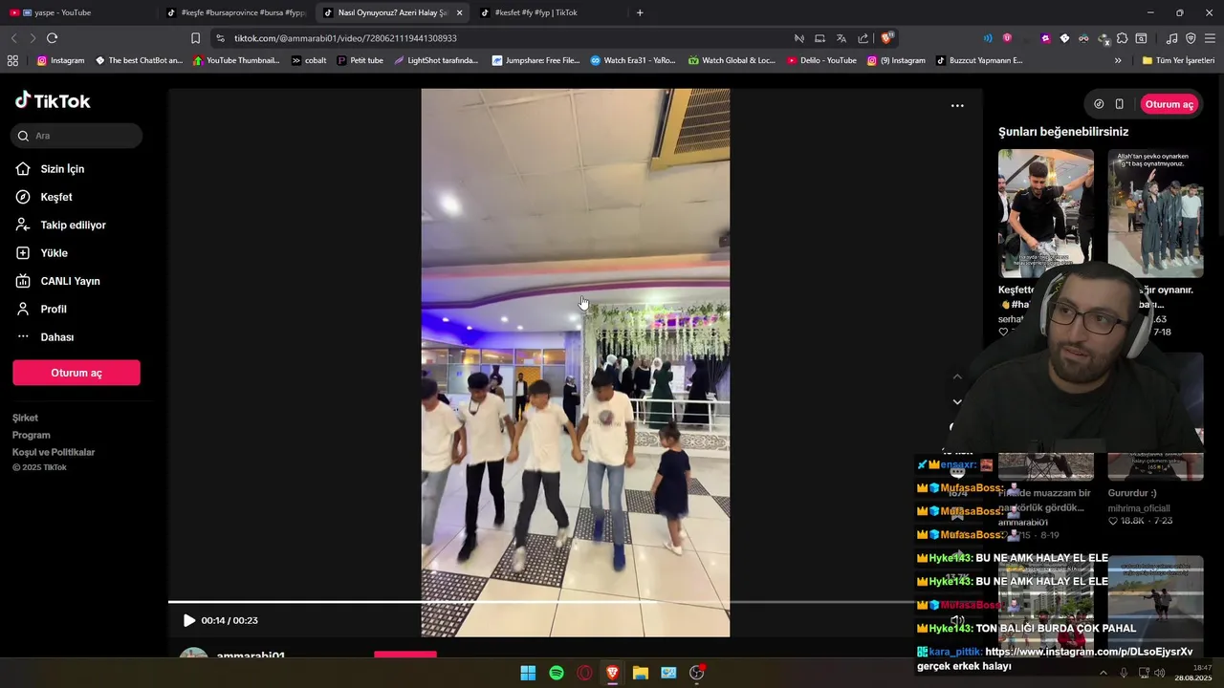Click the share page icon in address bar
The width and height of the screenshot is (1224, 688).
863,38
